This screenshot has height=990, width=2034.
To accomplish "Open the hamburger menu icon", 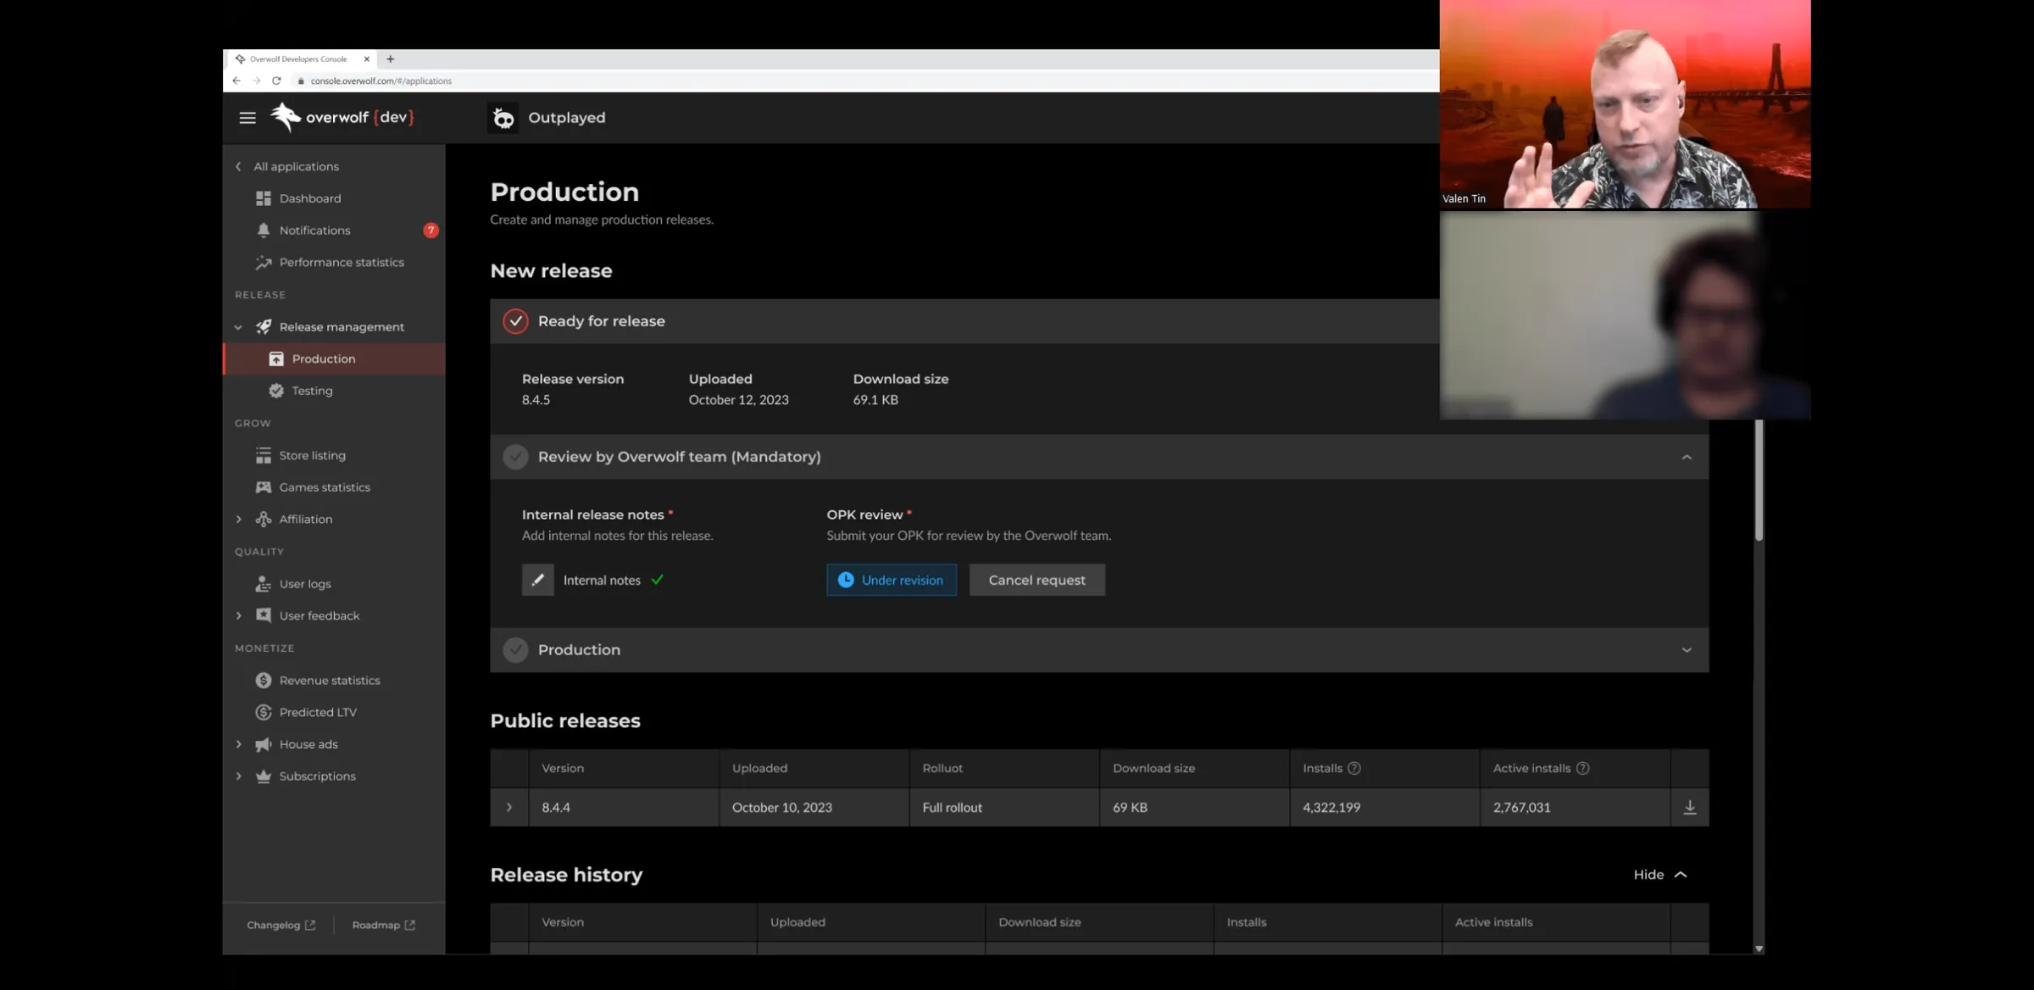I will click(x=247, y=118).
